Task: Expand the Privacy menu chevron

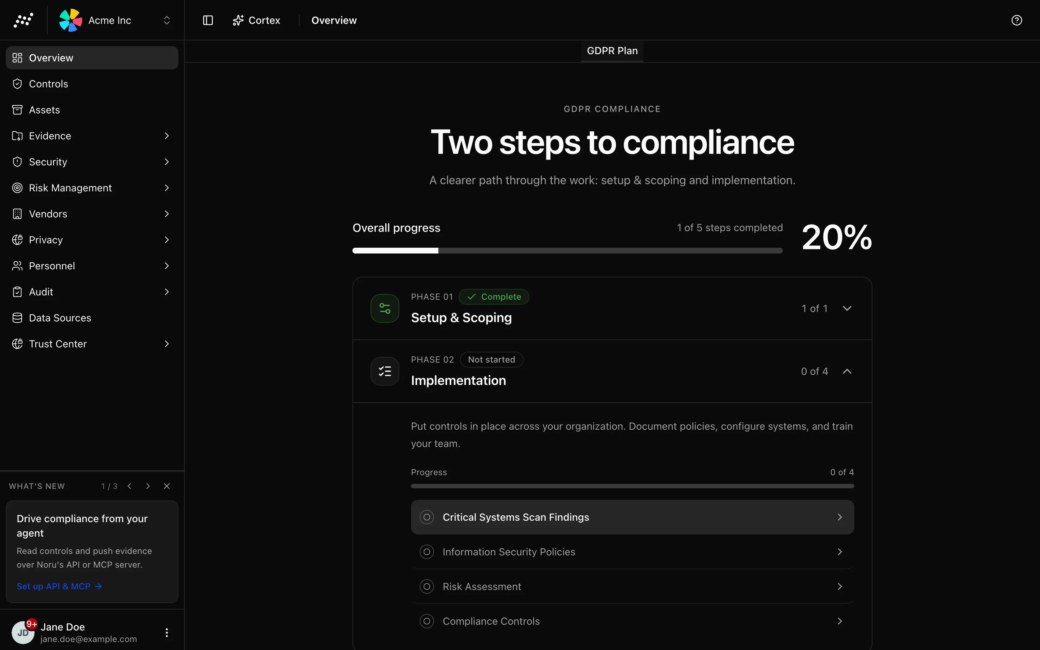Action: tap(167, 240)
